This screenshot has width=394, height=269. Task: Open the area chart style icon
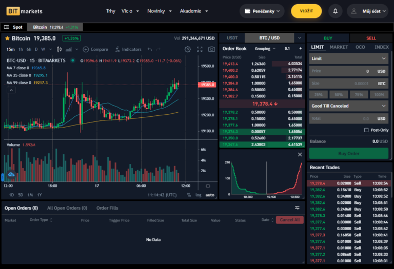point(69,49)
